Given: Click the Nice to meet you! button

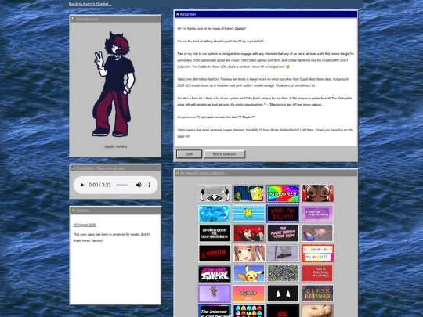Looking at the screenshot, I should click(225, 154).
